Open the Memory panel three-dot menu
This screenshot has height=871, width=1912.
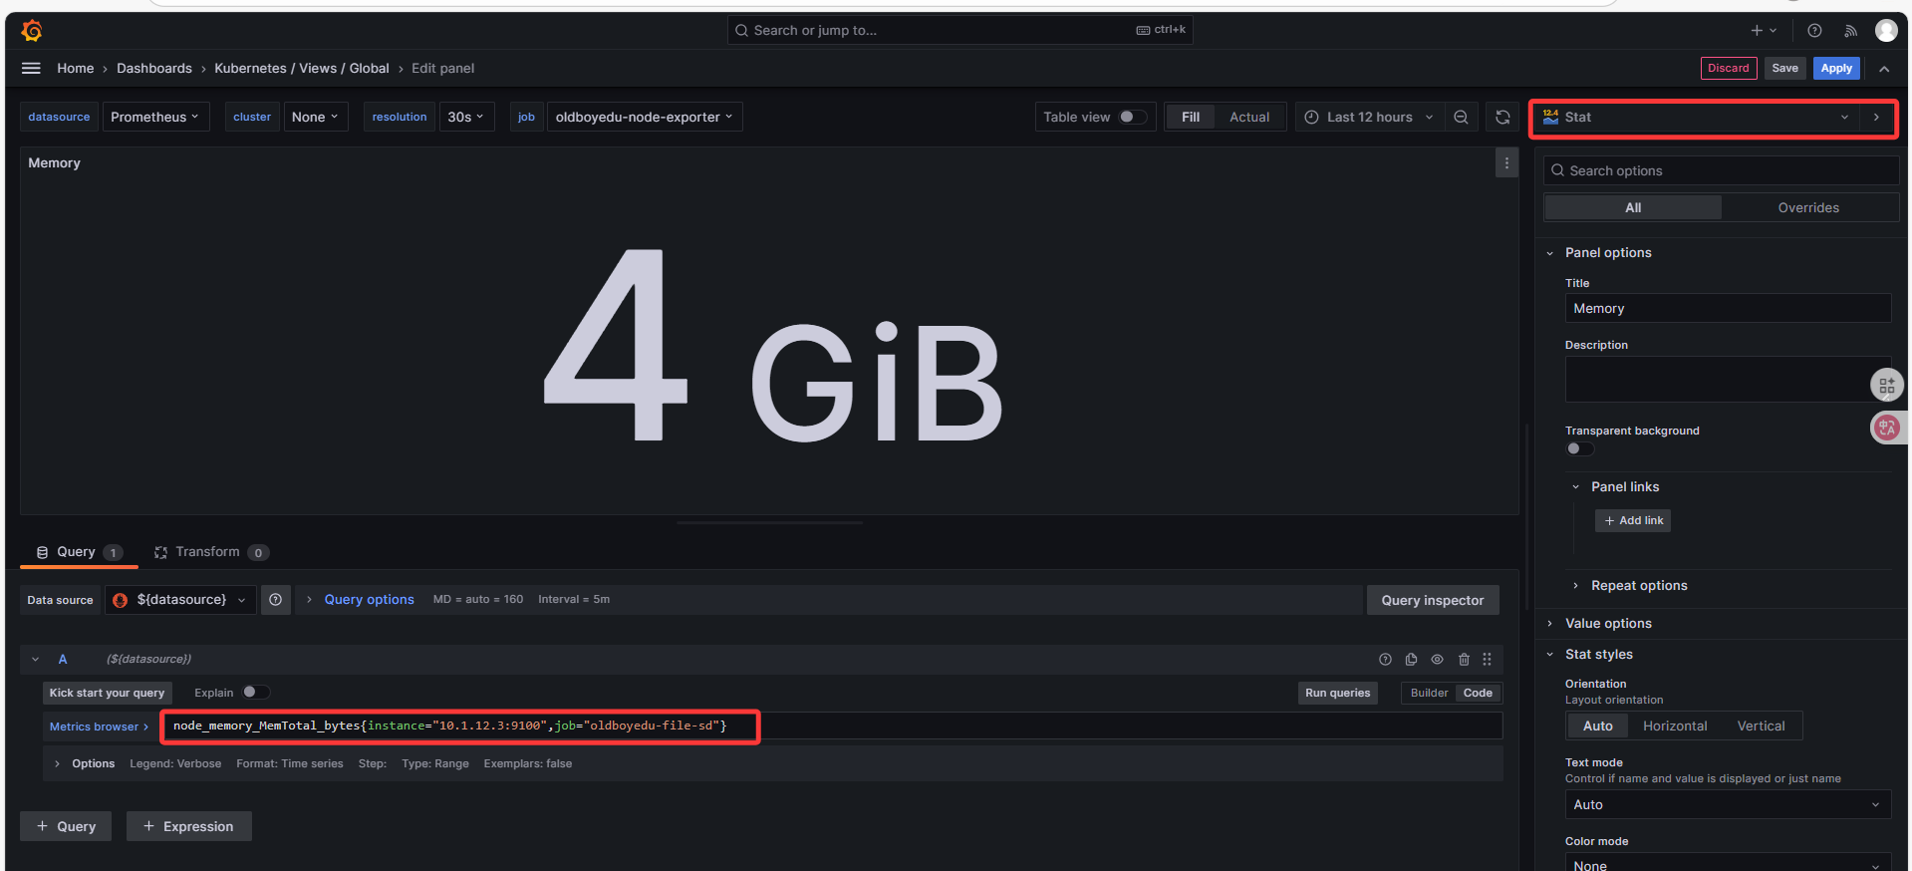click(1506, 163)
